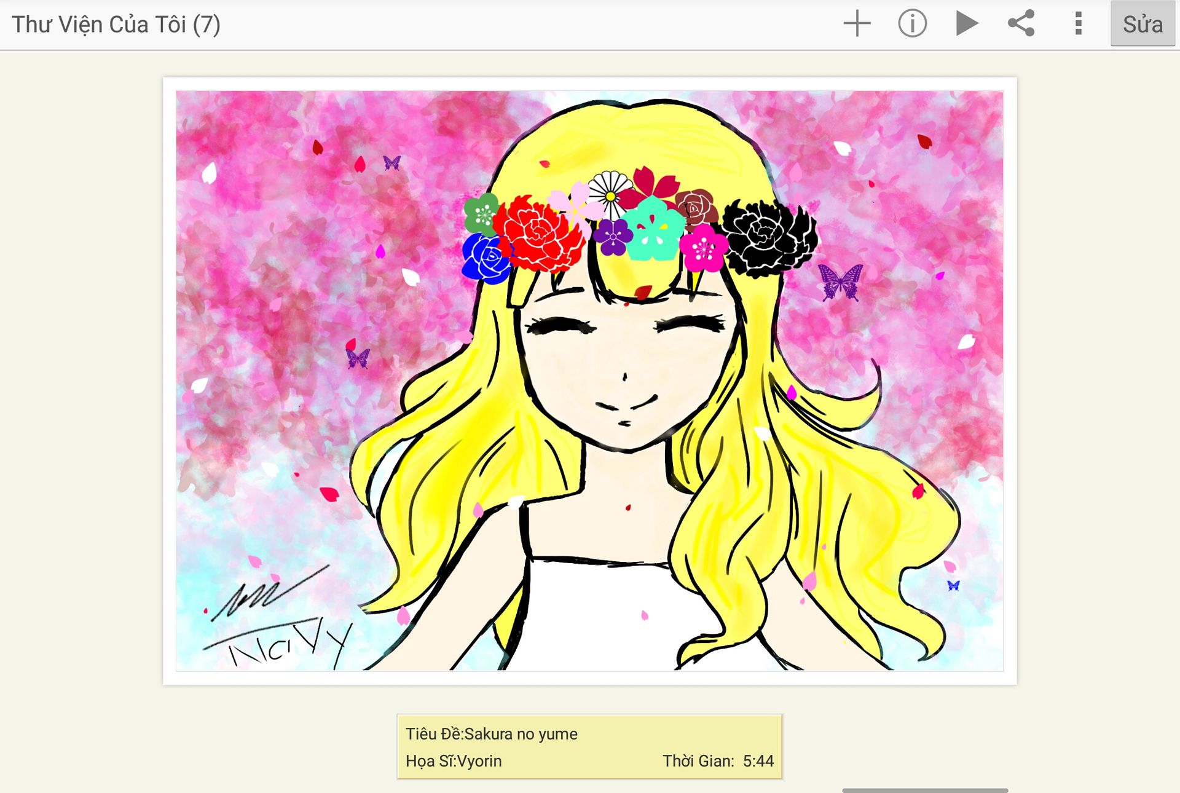Open the artwork info circle icon
1180x793 pixels.
pyautogui.click(x=912, y=24)
